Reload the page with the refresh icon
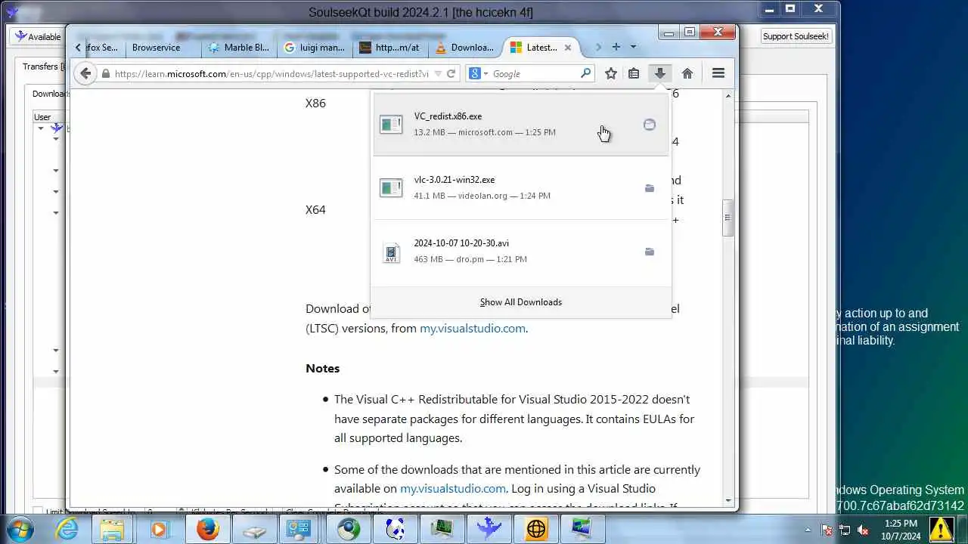This screenshot has width=968, height=544. (x=451, y=73)
